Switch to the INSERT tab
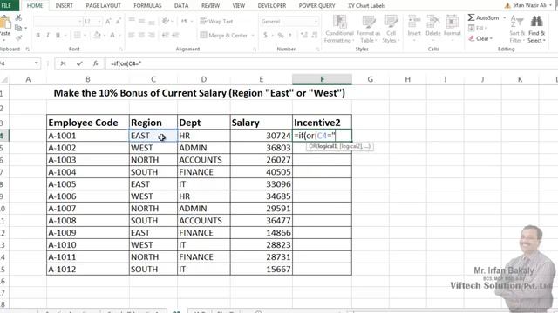Viewport: 558px width, 313px height. click(64, 6)
